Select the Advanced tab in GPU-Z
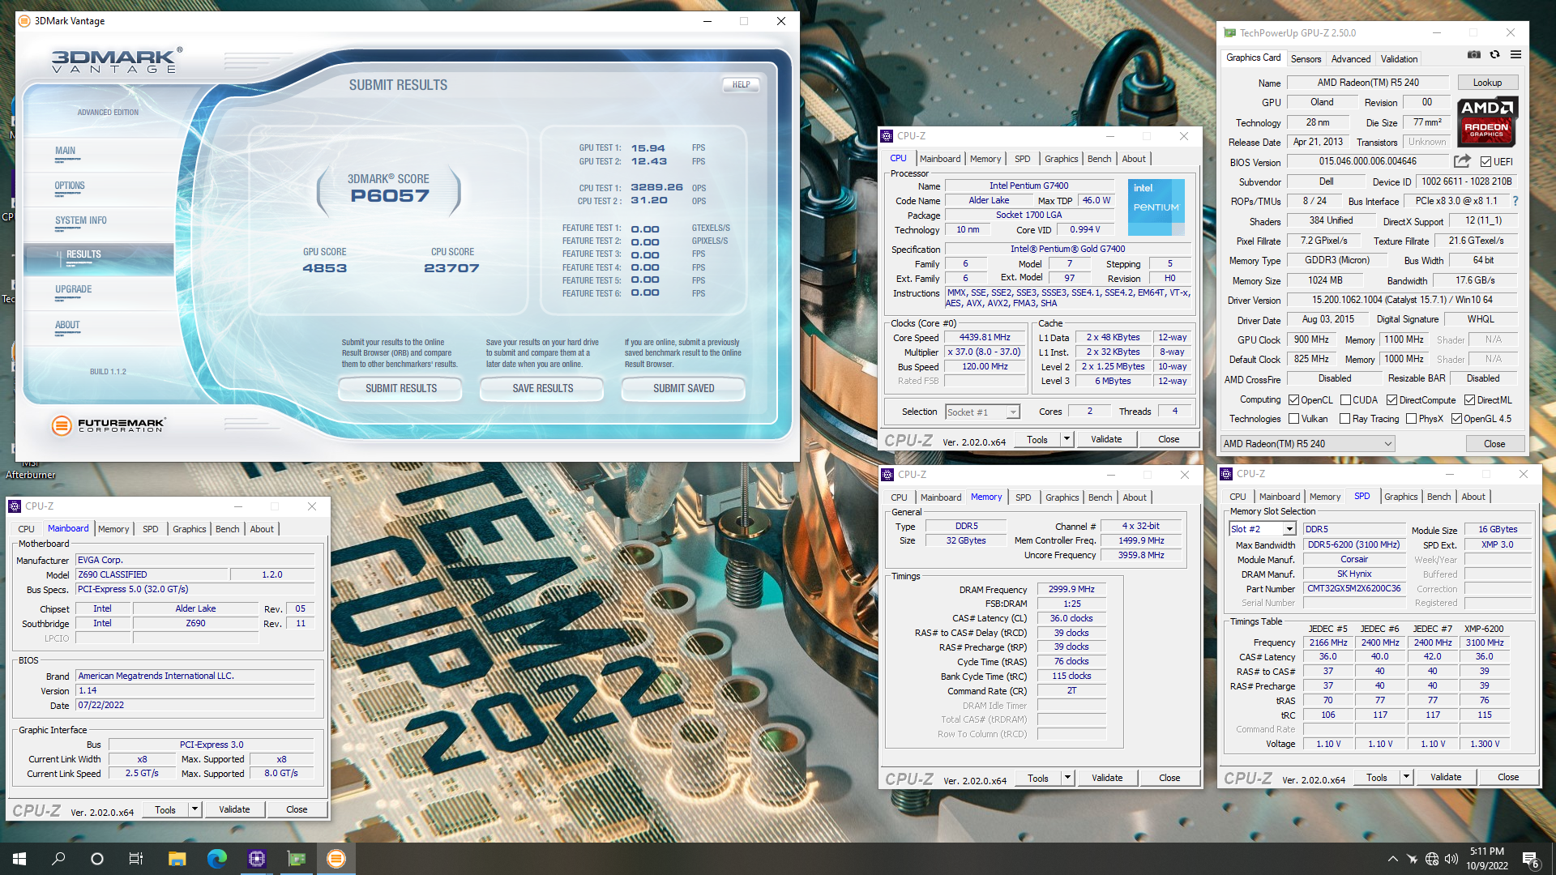Screen dimensions: 1556x875 (x=1351, y=59)
